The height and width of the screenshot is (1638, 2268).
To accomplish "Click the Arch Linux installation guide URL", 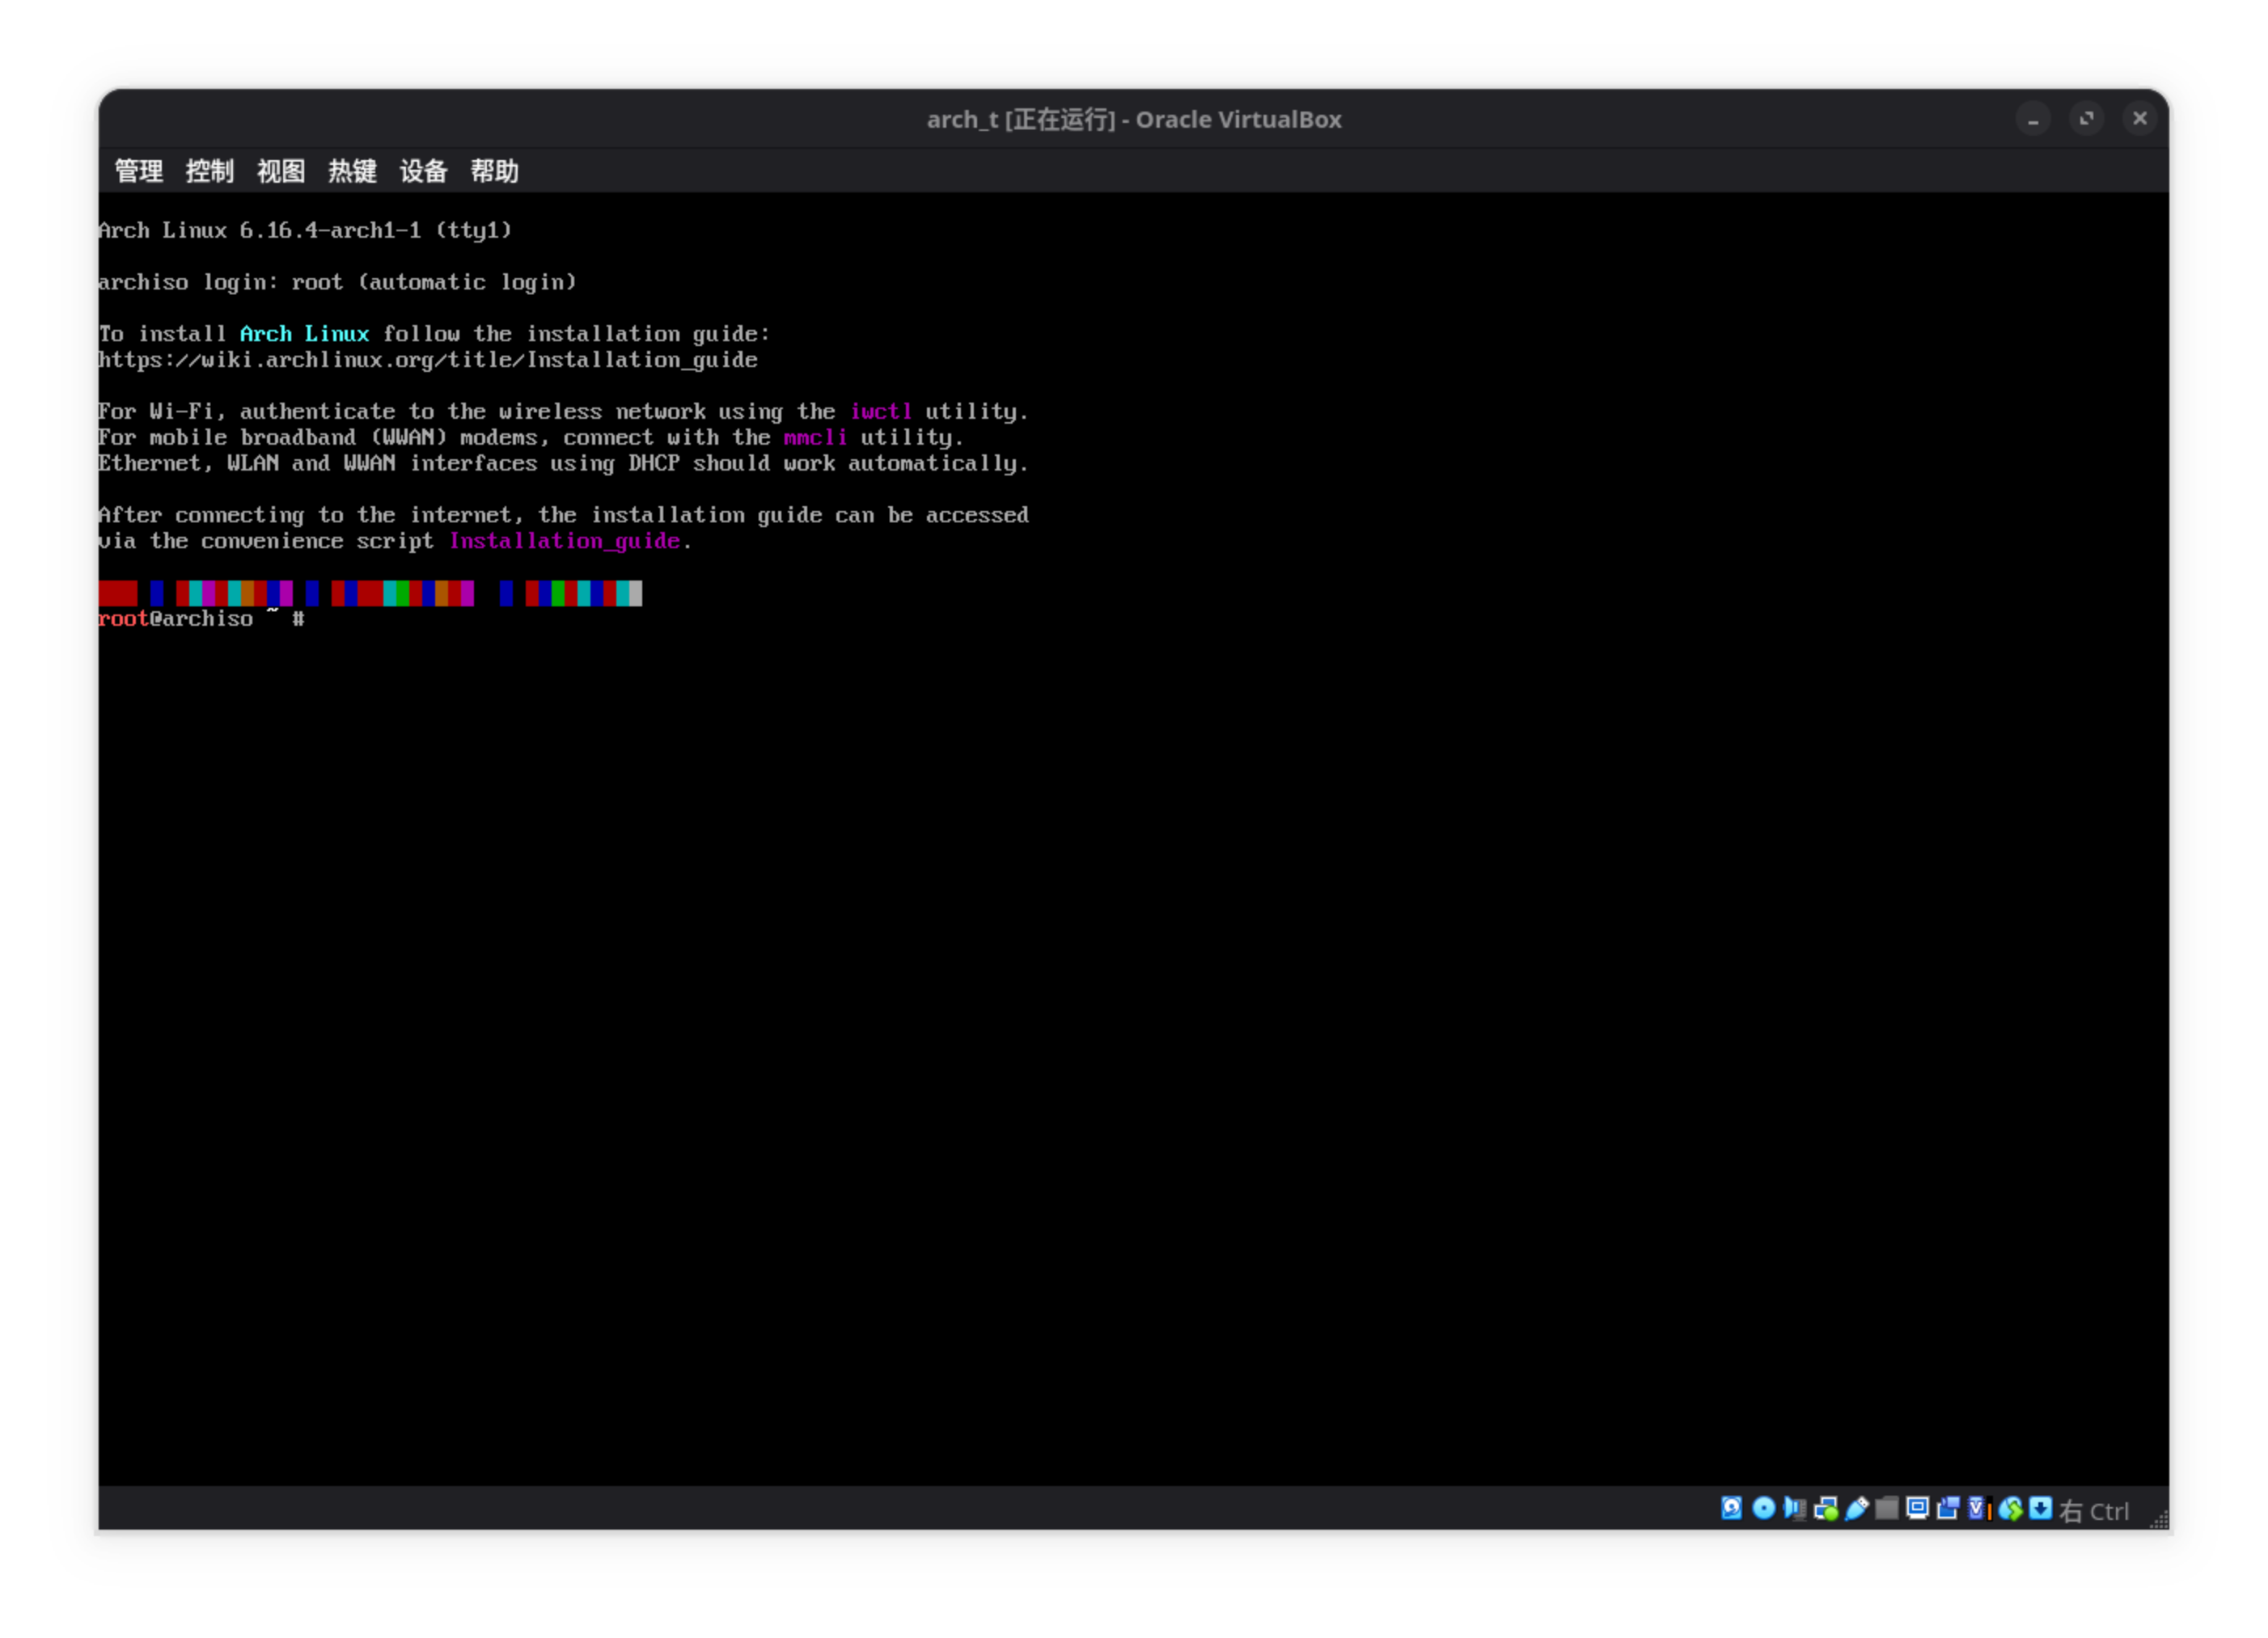I will click(427, 360).
